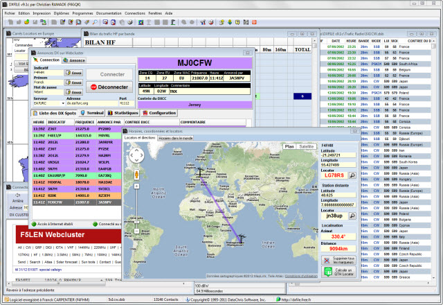This screenshot has width=443, height=305.
Task: Click the BILAN HF window scrollbar up arrow
Action: [x=315, y=40]
